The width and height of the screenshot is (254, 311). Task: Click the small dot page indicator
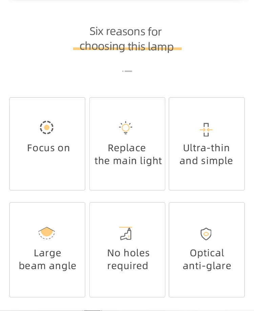pos(123,71)
